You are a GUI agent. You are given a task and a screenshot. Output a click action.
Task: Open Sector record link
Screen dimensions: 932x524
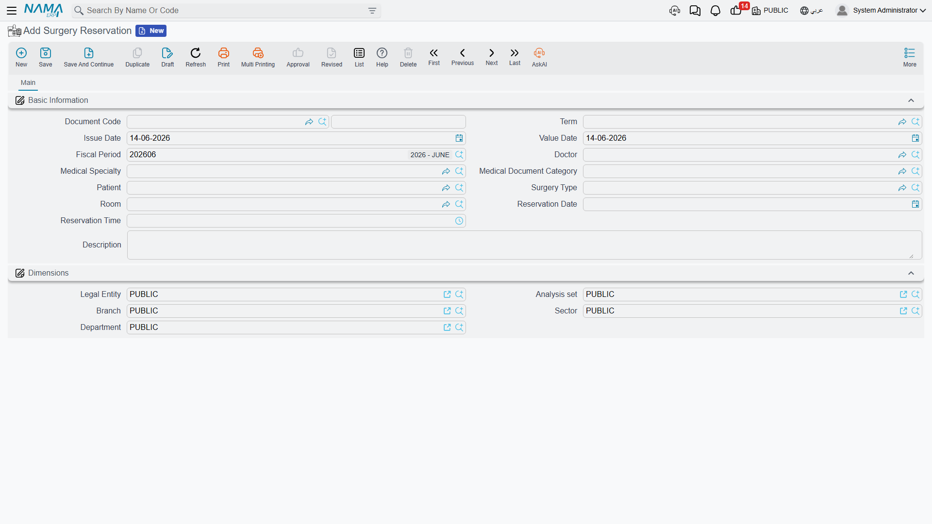pyautogui.click(x=903, y=311)
